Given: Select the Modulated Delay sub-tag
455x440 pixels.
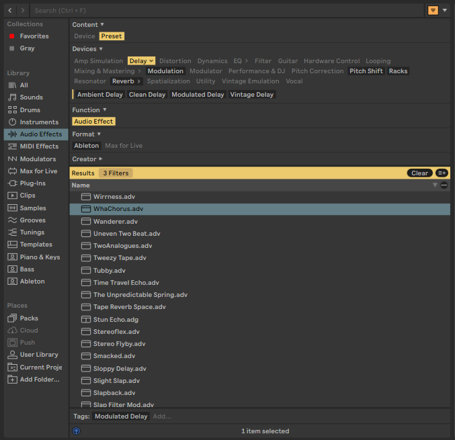Looking at the screenshot, I should (198, 95).
